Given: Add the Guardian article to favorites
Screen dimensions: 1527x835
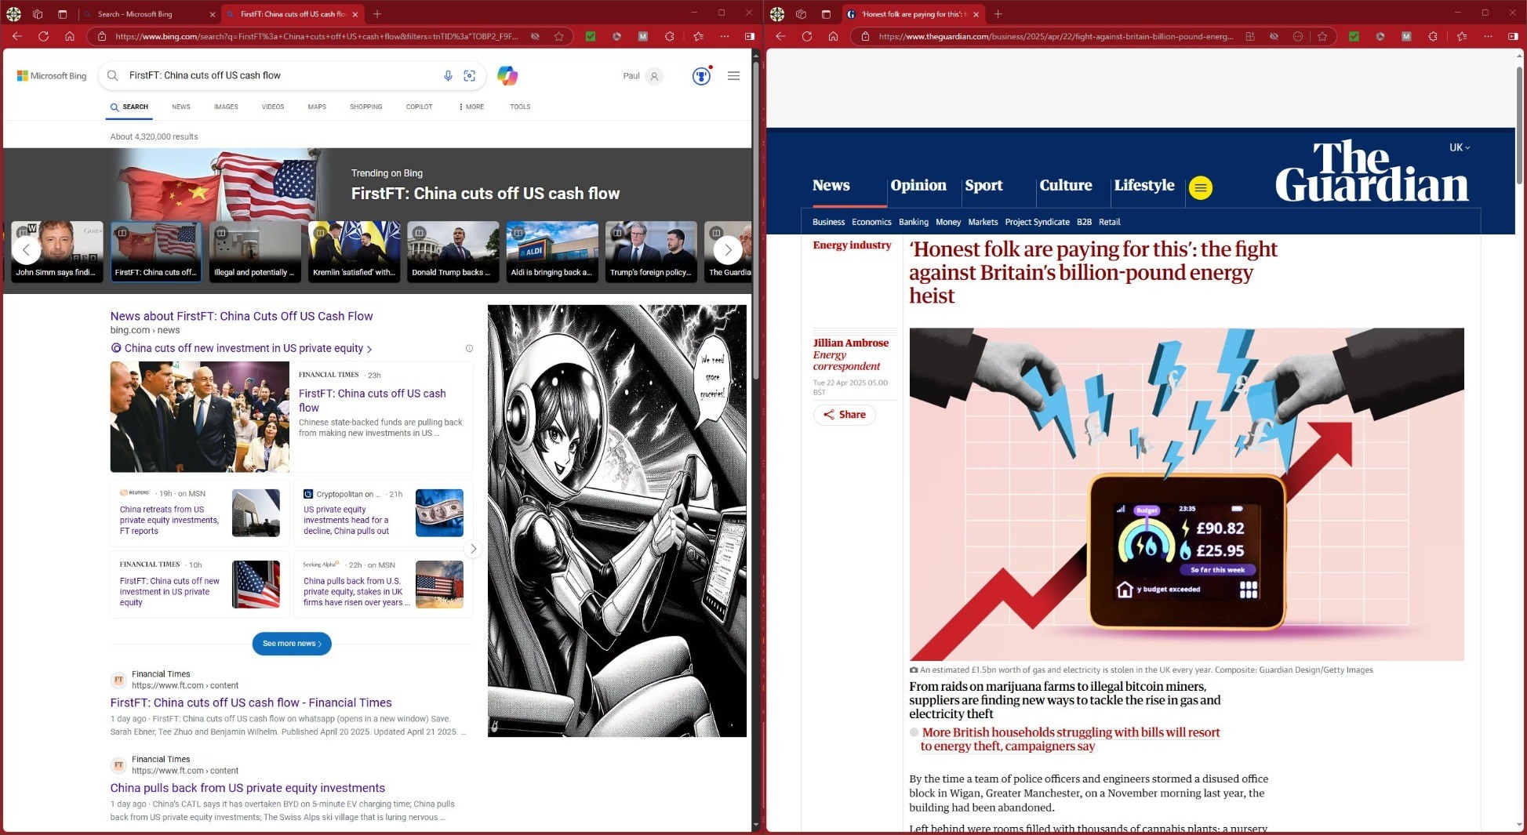Looking at the screenshot, I should click(x=1322, y=36).
